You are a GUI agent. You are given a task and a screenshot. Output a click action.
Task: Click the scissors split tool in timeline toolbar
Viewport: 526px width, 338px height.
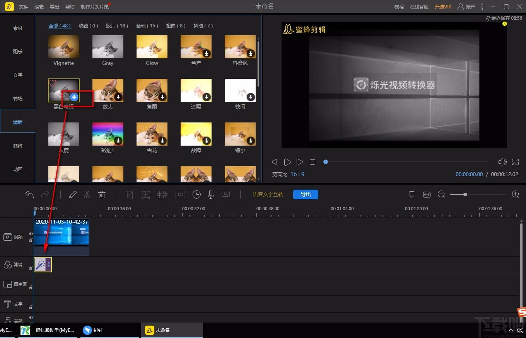(x=87, y=194)
